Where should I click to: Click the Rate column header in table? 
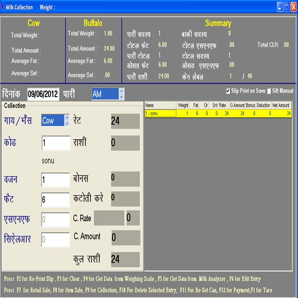pyautogui.click(x=223, y=105)
